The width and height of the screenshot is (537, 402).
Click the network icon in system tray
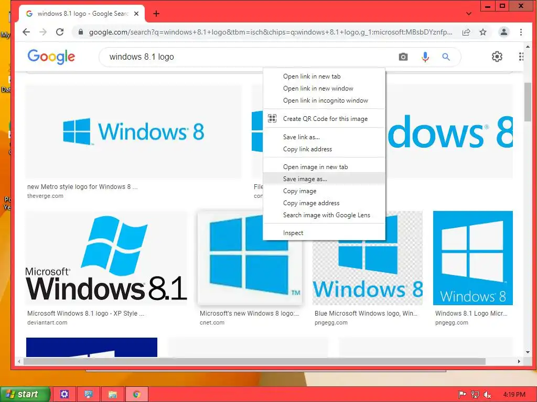point(475,395)
